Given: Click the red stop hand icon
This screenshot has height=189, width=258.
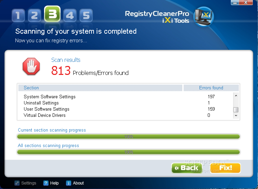Looking at the screenshot, I should point(31,66).
